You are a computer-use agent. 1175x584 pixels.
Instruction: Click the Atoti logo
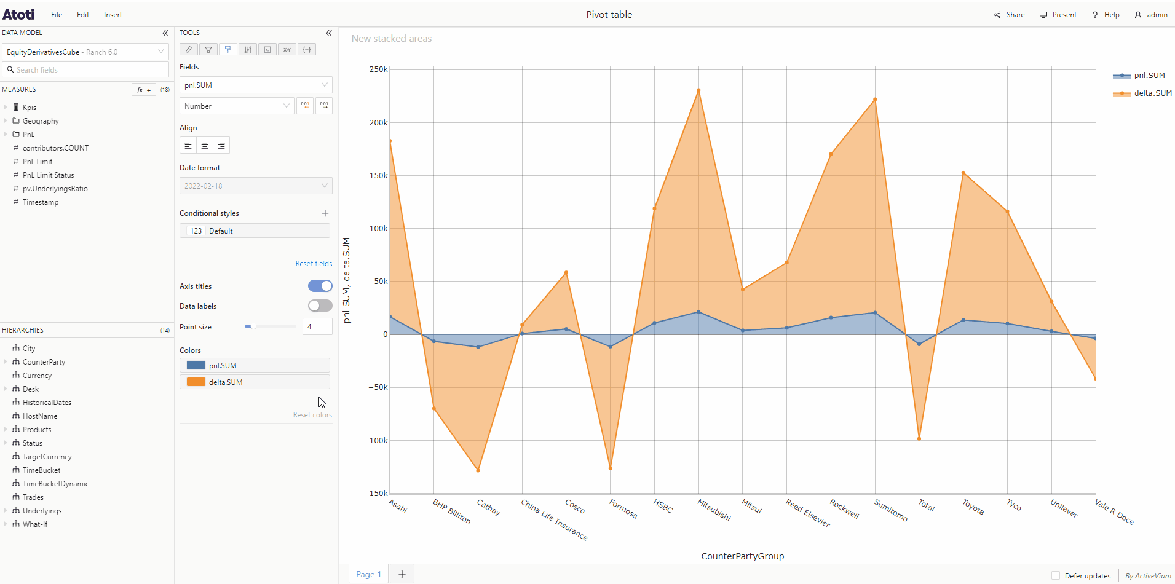[18, 14]
